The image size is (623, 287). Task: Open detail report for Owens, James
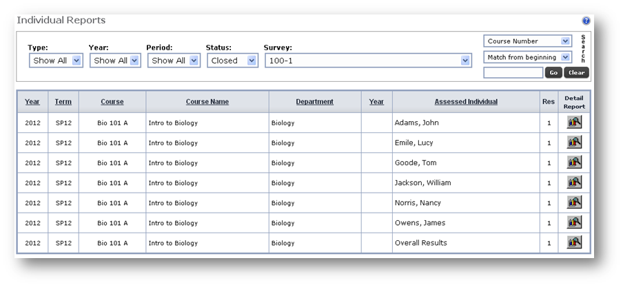click(574, 222)
